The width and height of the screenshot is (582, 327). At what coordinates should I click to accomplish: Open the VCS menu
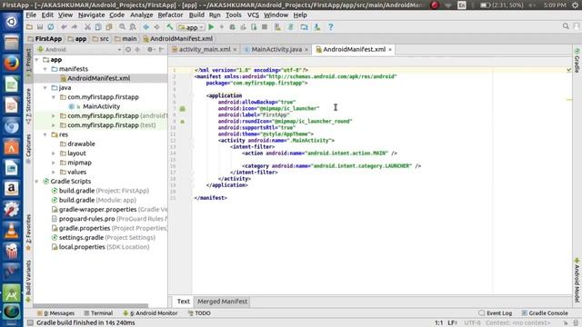[x=253, y=15]
